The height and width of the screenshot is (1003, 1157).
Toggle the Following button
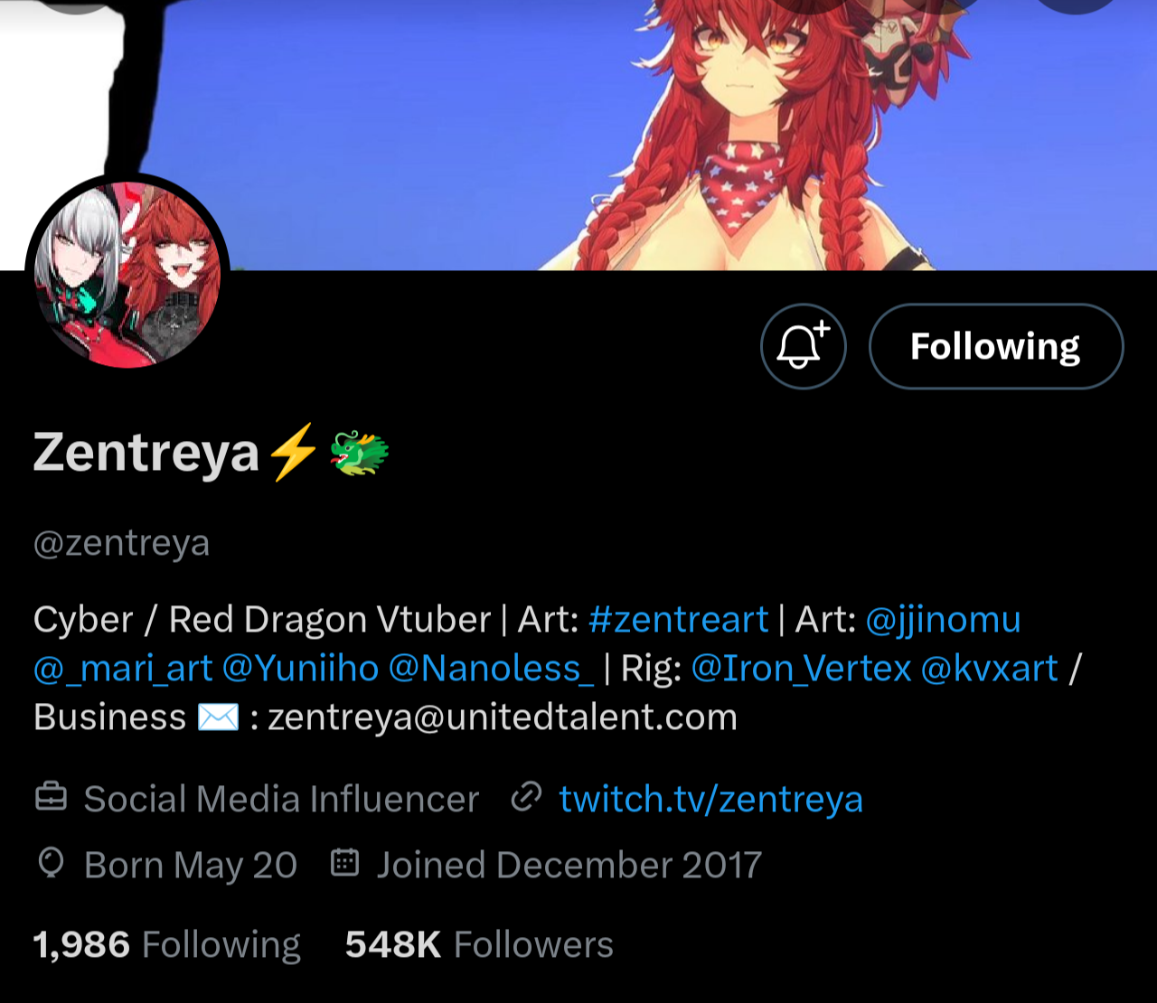coord(995,346)
